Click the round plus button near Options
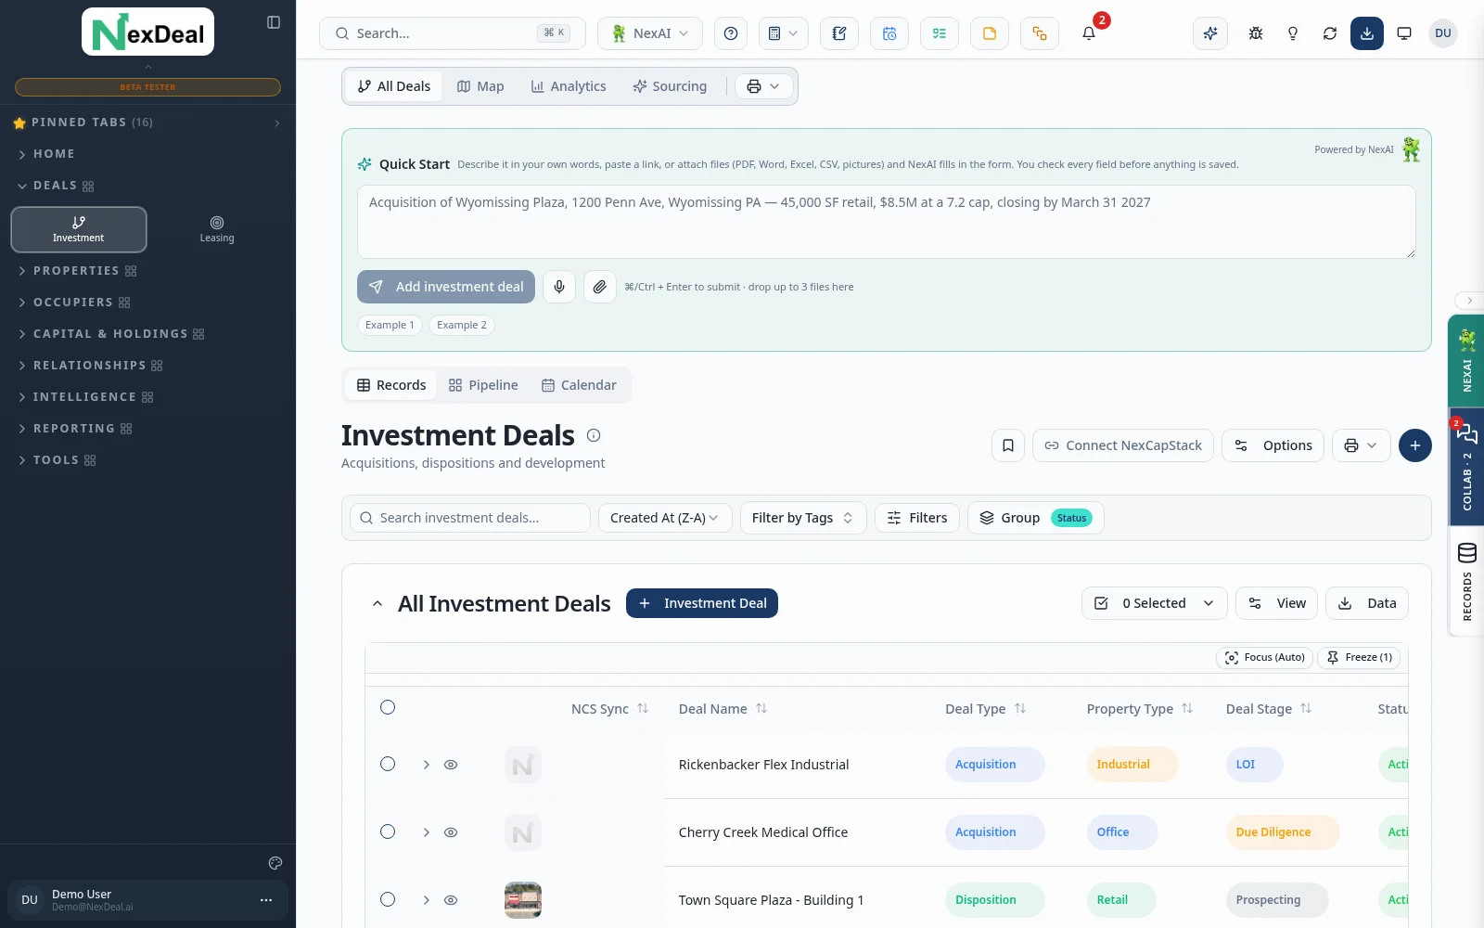 1414,445
